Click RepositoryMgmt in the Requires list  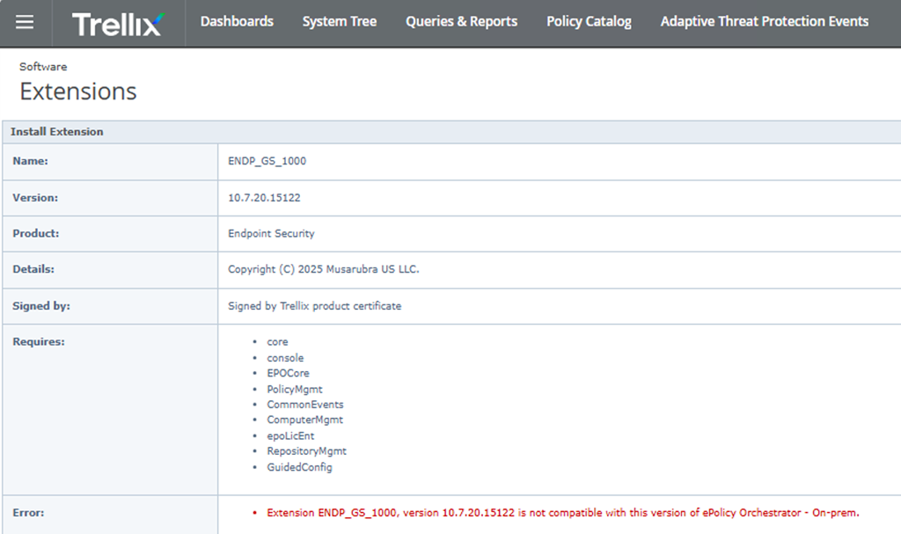coord(306,451)
